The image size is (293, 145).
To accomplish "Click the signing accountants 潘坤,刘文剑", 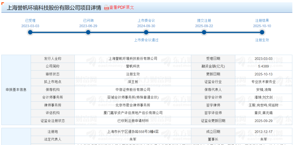I will pyautogui.click(x=263, y=97).
